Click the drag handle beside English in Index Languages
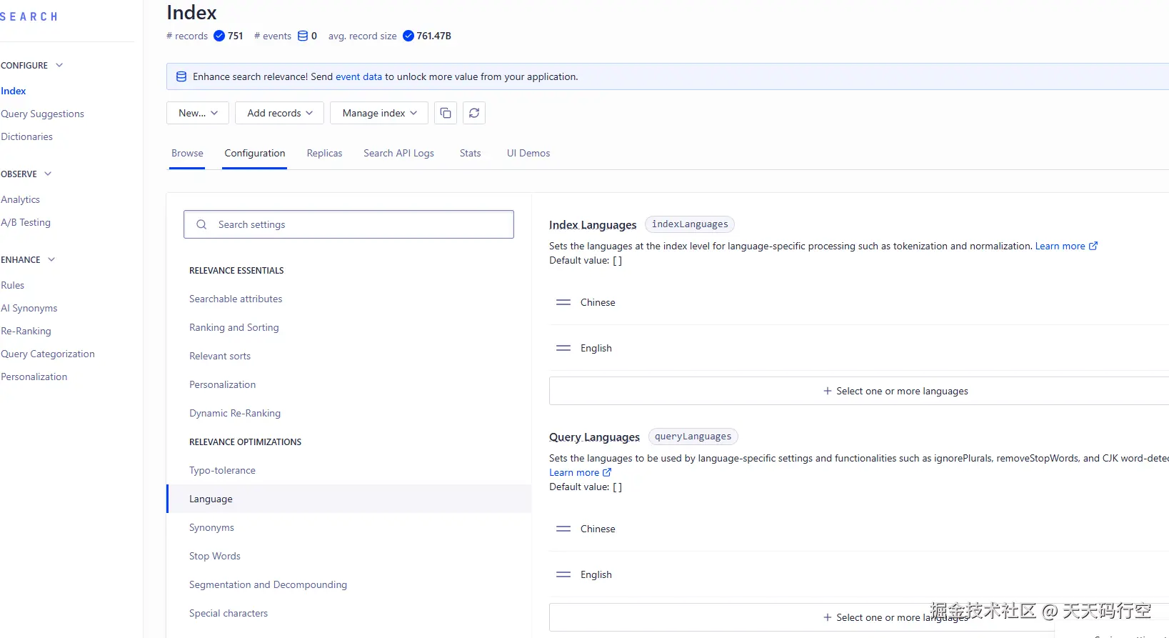1169x638 pixels. [563, 348]
